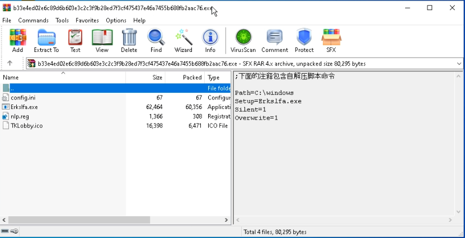Open the Commands menu

(33, 20)
